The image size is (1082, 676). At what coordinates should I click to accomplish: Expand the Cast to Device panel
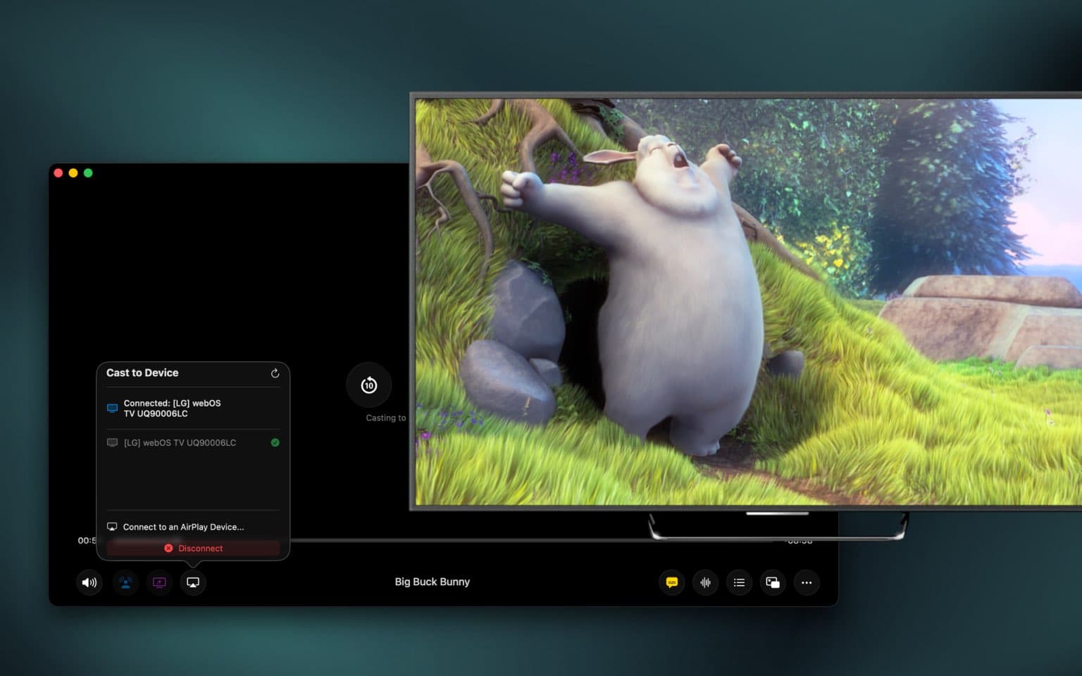point(142,373)
